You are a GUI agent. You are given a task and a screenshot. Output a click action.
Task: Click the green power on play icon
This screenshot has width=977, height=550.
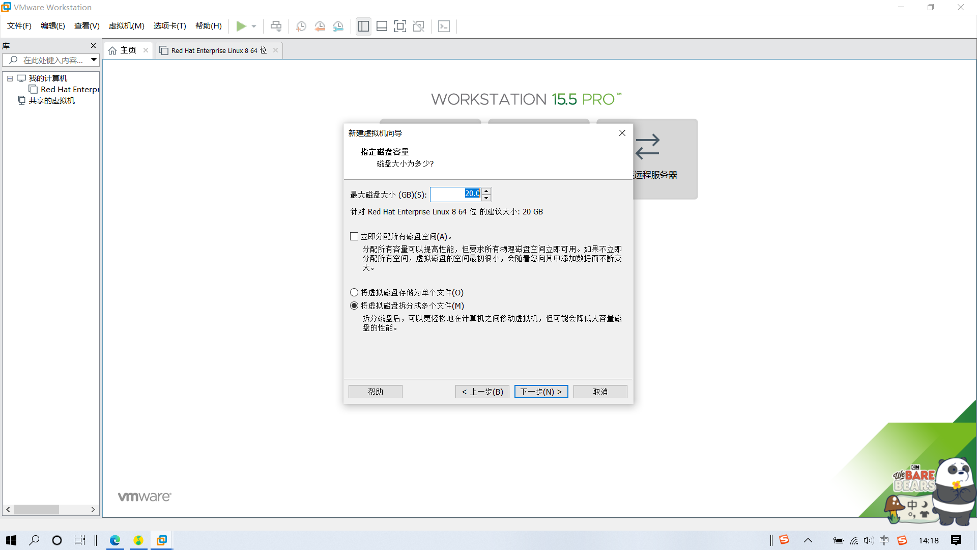(241, 26)
